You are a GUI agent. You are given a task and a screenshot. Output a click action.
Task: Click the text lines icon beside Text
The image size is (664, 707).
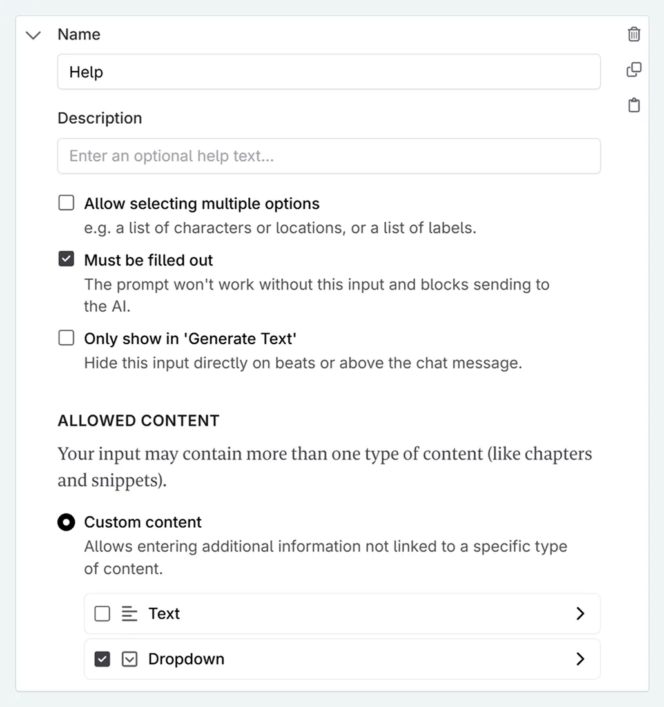click(x=130, y=614)
